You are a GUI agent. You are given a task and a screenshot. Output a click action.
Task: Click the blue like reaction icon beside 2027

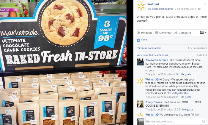point(138,40)
